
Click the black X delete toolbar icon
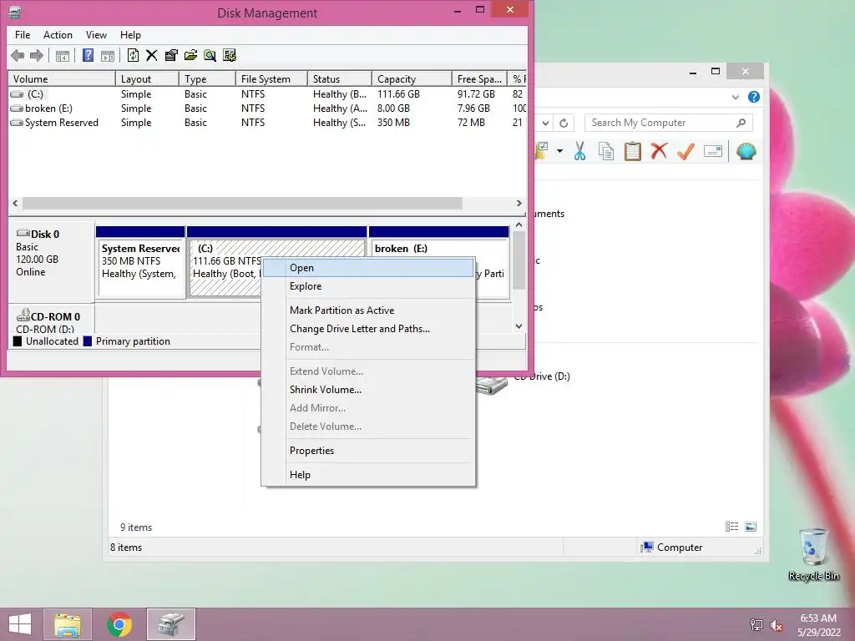(x=152, y=55)
